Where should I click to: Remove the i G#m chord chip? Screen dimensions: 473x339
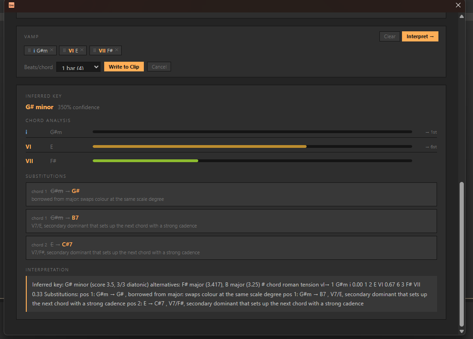point(52,50)
